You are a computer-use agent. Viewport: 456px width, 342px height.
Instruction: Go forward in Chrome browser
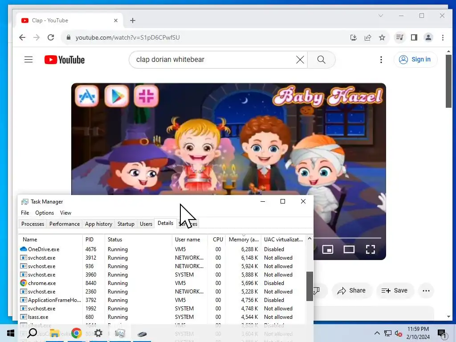pyautogui.click(x=37, y=37)
